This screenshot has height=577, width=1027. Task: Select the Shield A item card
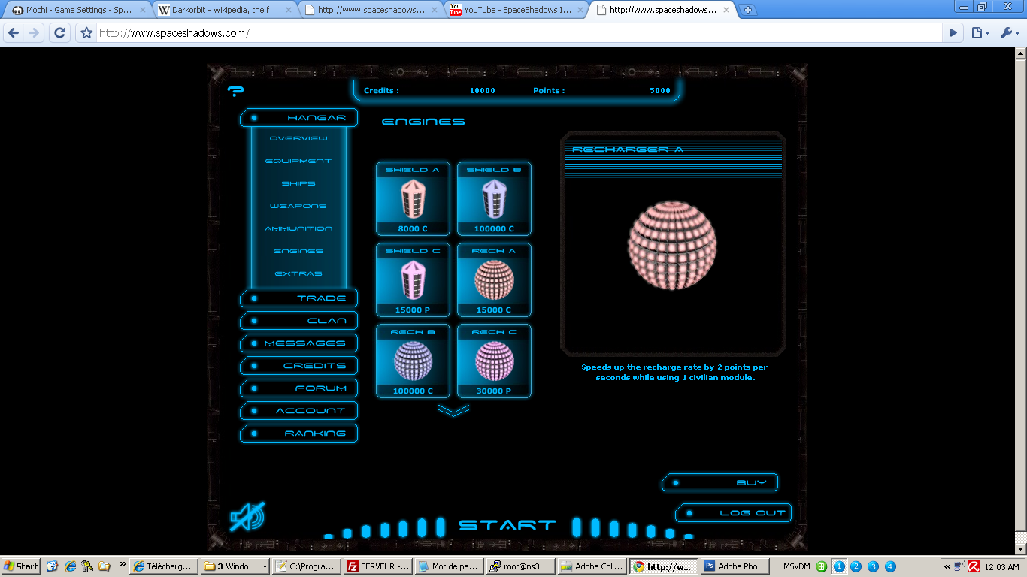(413, 199)
